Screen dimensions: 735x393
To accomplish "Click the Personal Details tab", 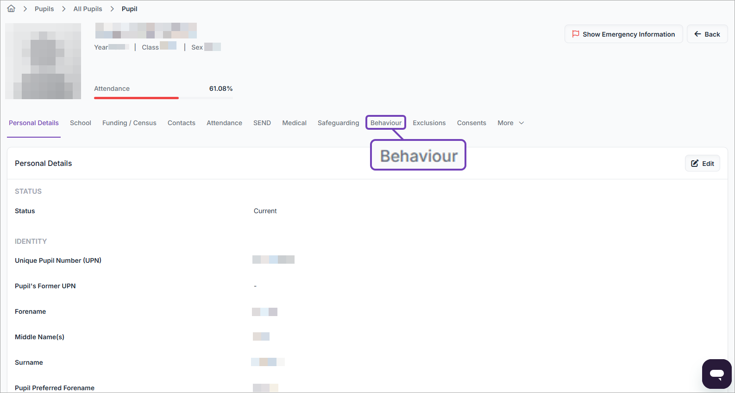I will (x=34, y=123).
